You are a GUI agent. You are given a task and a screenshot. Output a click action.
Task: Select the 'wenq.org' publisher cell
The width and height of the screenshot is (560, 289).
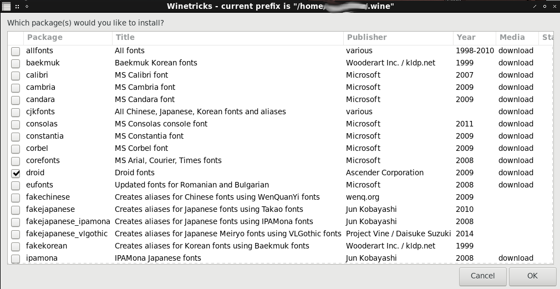pyautogui.click(x=363, y=197)
